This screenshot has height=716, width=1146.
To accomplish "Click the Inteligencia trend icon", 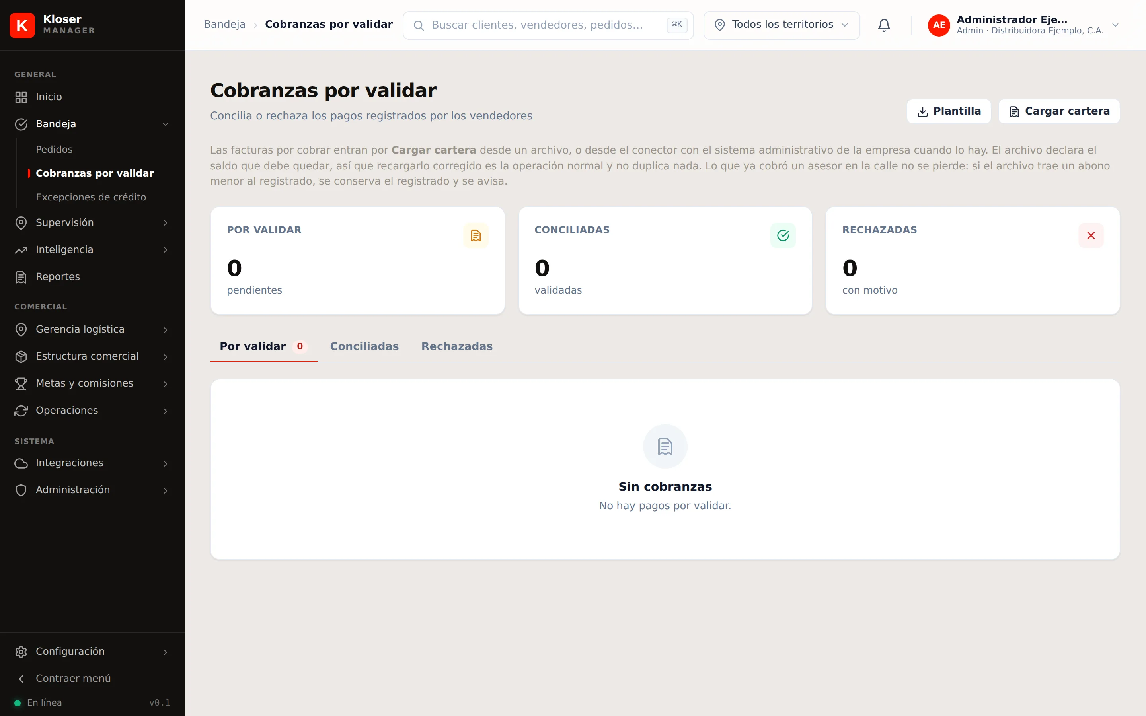I will pyautogui.click(x=21, y=249).
